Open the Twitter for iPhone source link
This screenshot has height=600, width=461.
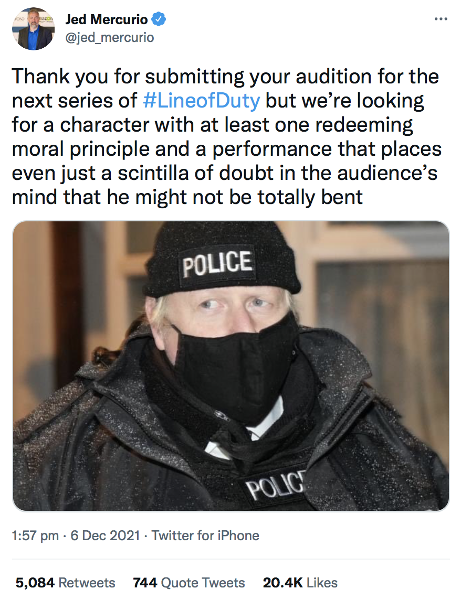[205, 535]
